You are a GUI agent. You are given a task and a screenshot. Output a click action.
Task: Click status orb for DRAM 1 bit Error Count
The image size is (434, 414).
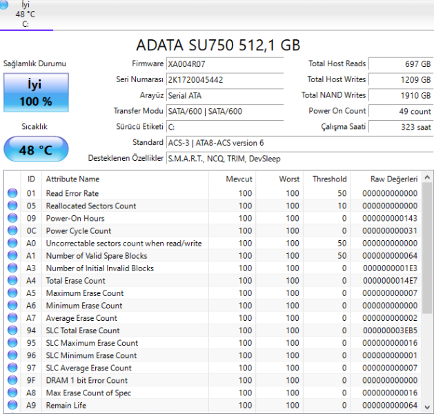pyautogui.click(x=12, y=380)
